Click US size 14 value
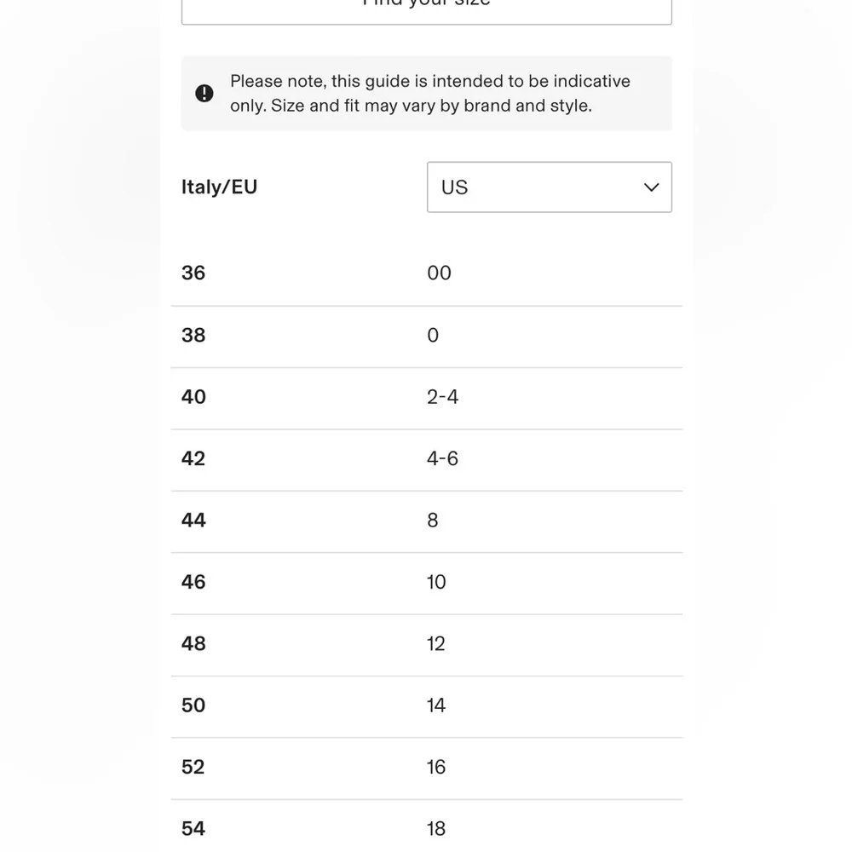The height and width of the screenshot is (852, 852). click(x=436, y=705)
